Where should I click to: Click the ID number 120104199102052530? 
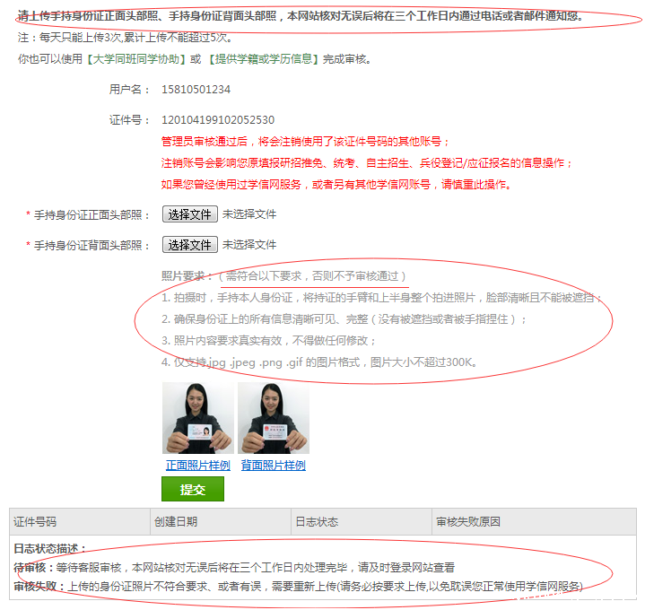(217, 120)
